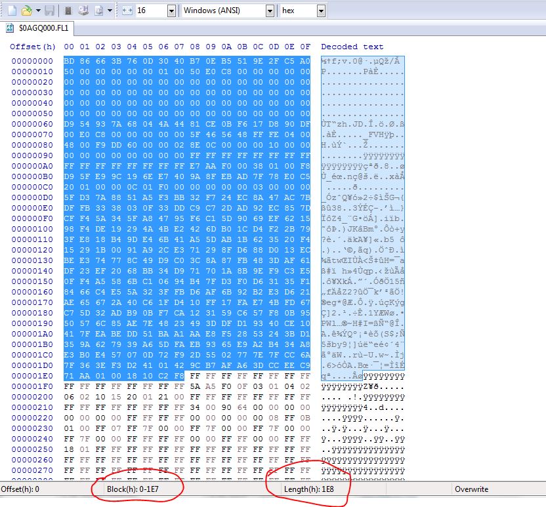Image resolution: width=546 pixels, height=507 pixels.
Task: Click byte 18 in row 00000250
Action: click(x=69, y=449)
